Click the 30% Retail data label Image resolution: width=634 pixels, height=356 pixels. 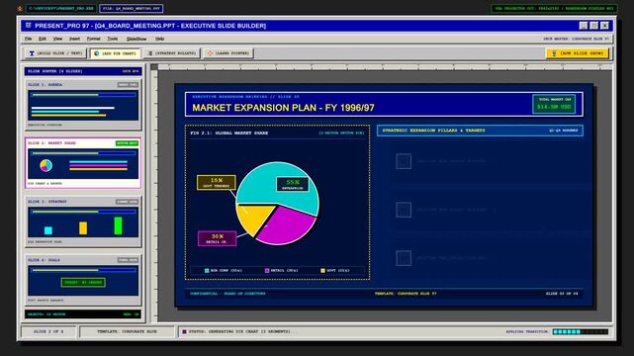pos(218,238)
